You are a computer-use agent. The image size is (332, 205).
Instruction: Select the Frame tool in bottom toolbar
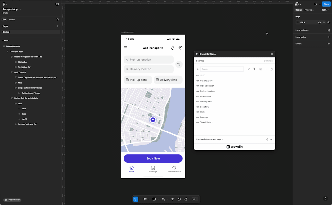coord(145,199)
